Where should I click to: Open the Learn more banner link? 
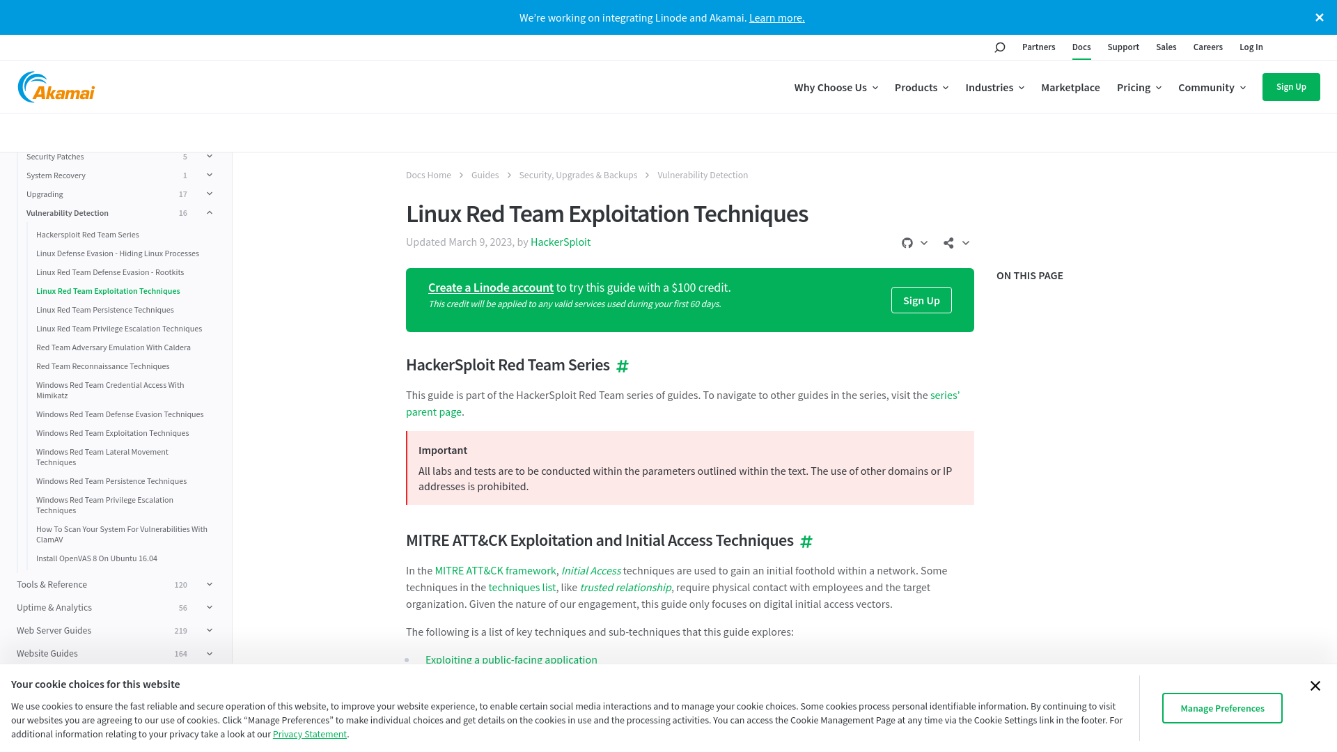point(776,17)
